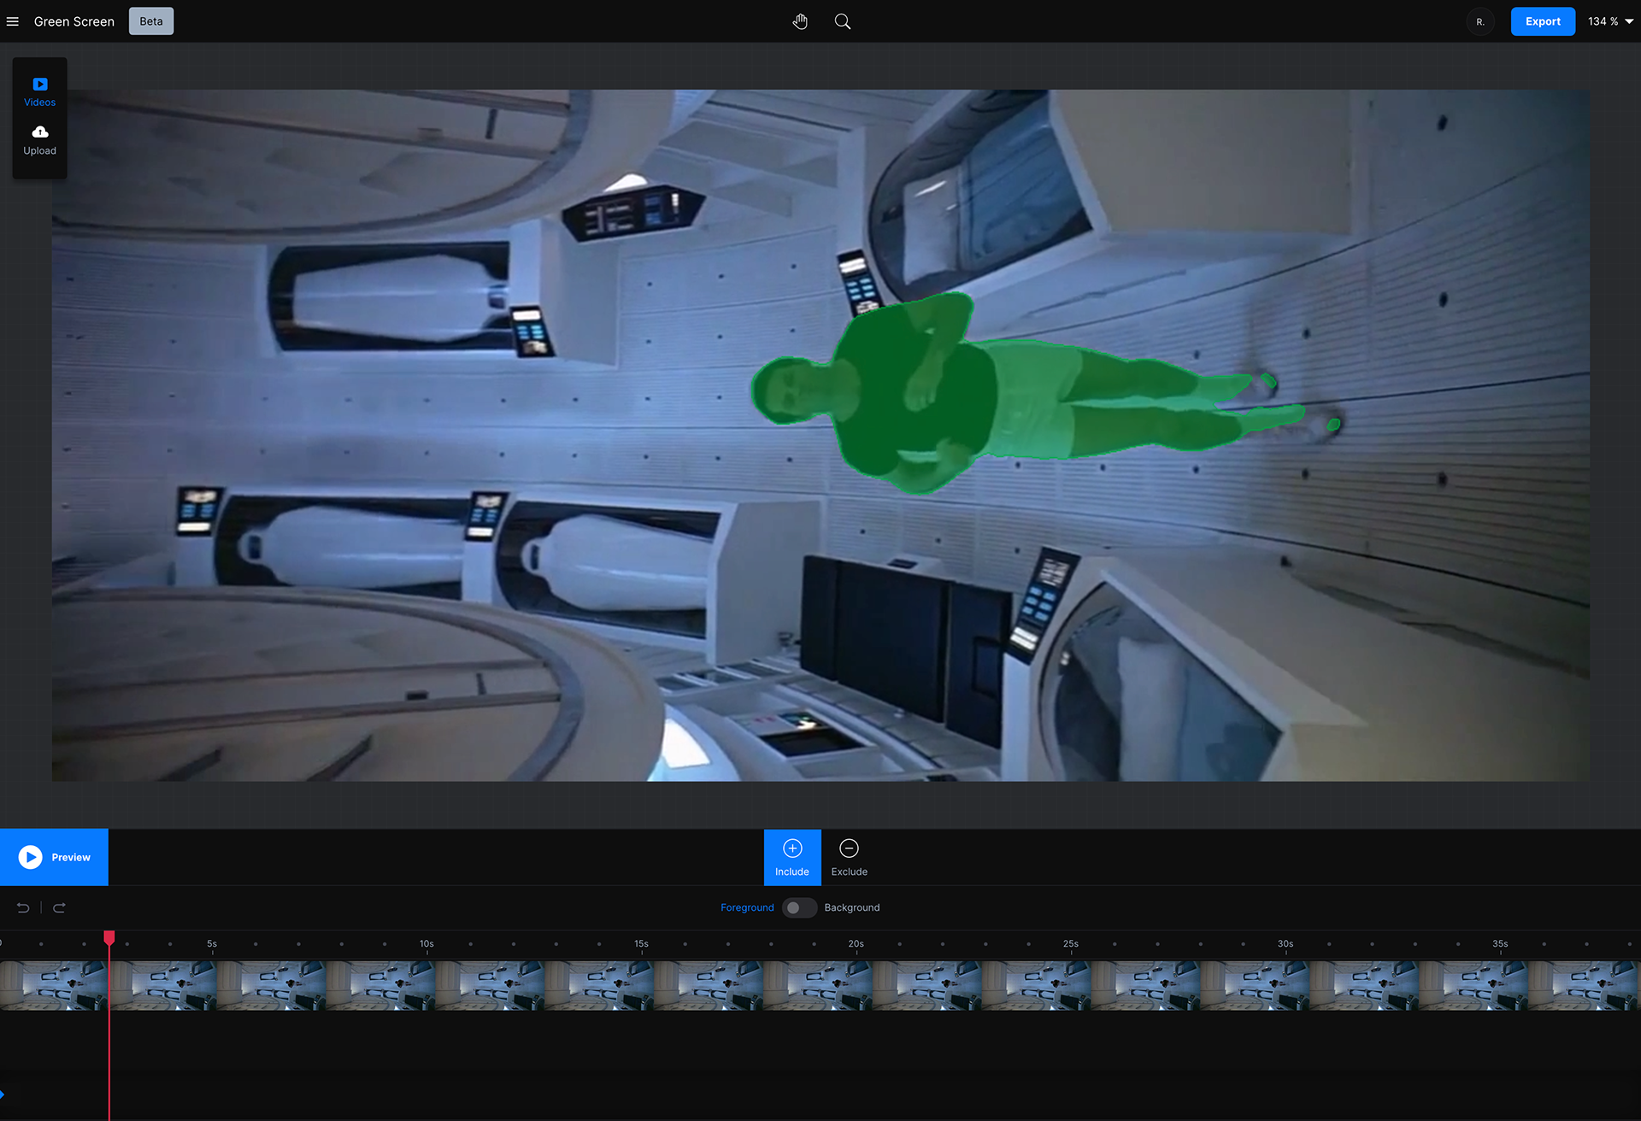
Task: Click the 20s mark on timeline ruler
Action: [856, 944]
